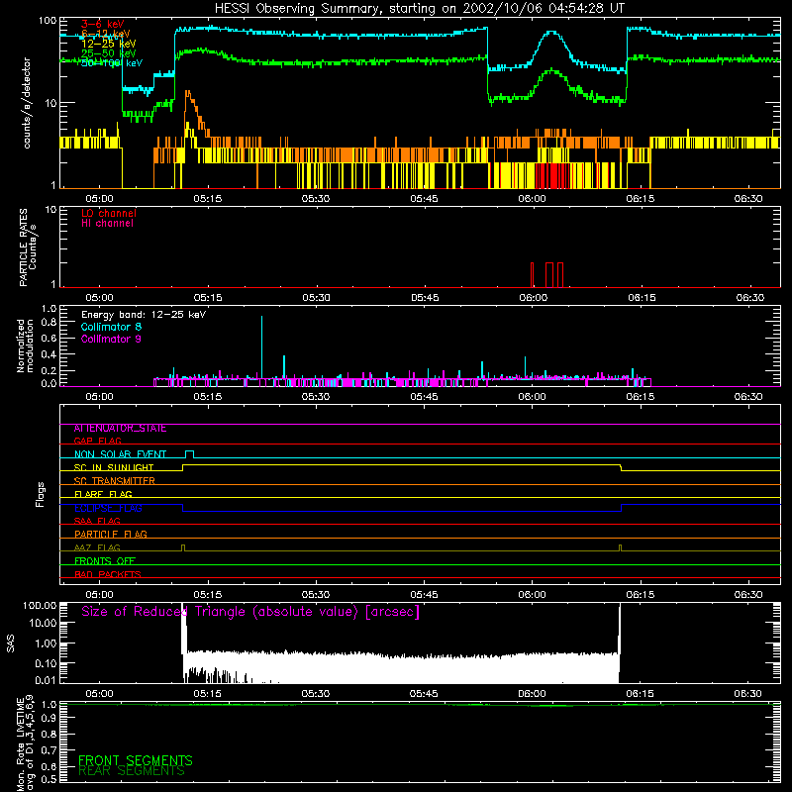The width and height of the screenshot is (792, 792).
Task: Click the 100.00 y-axis value on SAS plot
Action: [x=40, y=605]
